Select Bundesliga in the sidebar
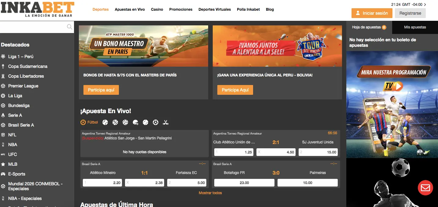The image size is (438, 207). [19, 105]
